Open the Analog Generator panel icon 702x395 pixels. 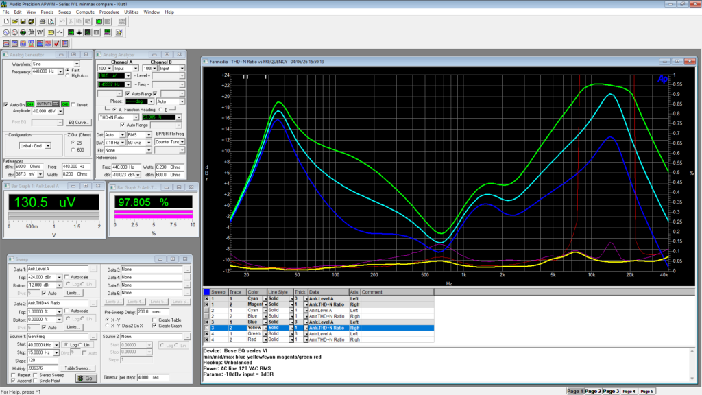tap(5, 32)
